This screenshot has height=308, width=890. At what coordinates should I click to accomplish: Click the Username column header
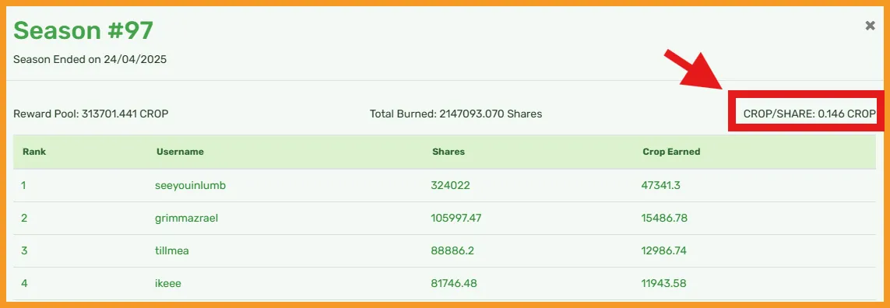(x=180, y=152)
